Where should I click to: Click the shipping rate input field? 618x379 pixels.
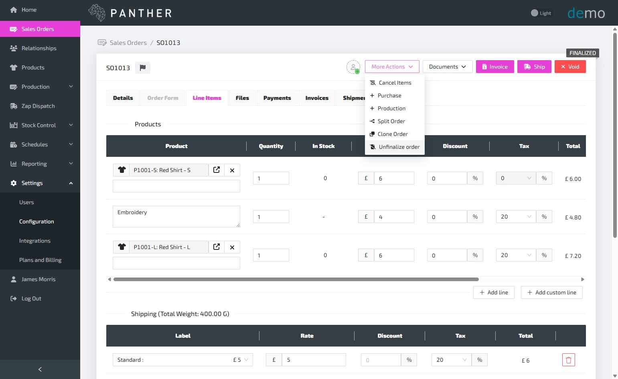[314, 360]
